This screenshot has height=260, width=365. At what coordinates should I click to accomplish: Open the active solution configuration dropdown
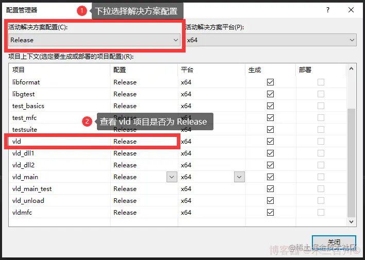point(94,40)
